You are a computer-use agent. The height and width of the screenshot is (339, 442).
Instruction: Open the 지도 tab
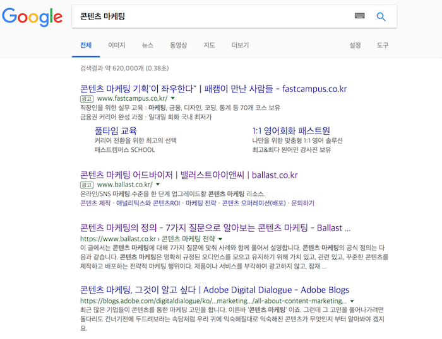[209, 45]
